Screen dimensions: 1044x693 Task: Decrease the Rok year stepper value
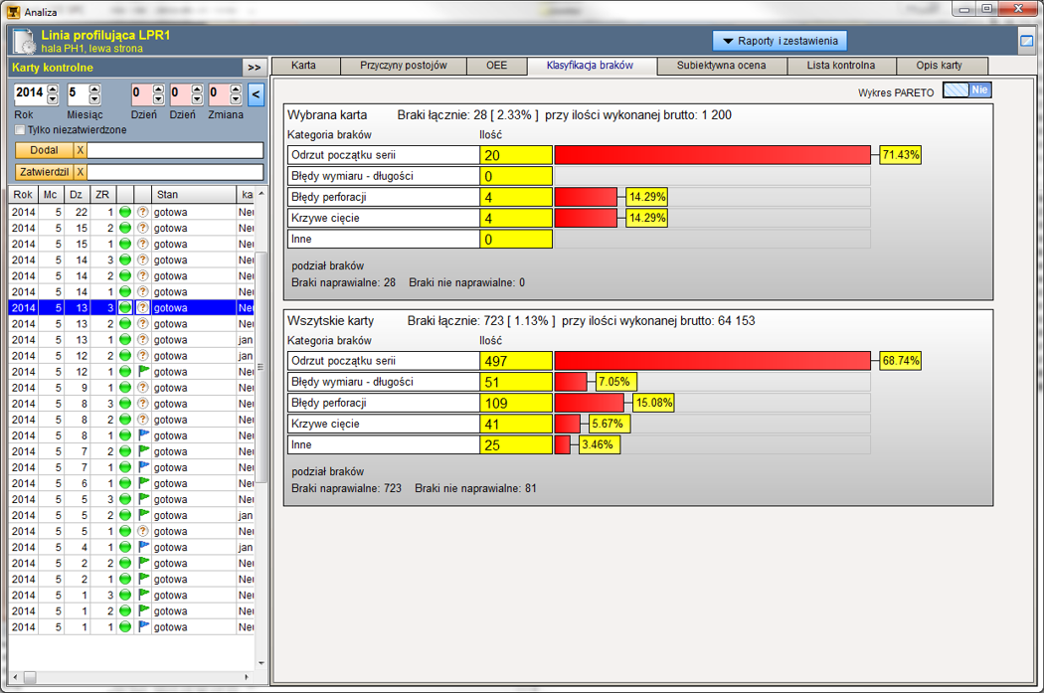[x=54, y=99]
